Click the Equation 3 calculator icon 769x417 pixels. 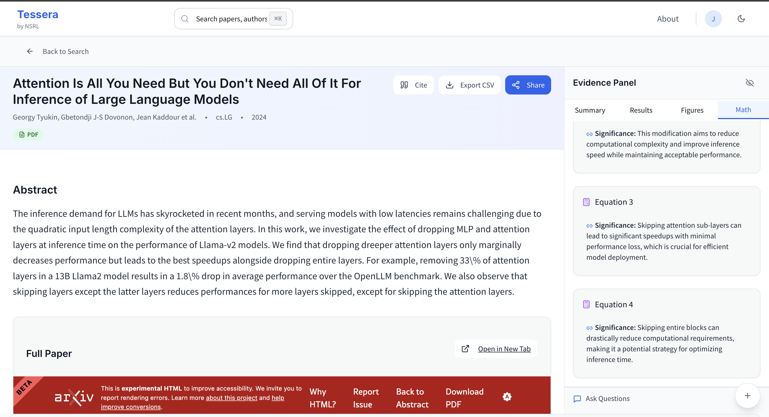(586, 202)
